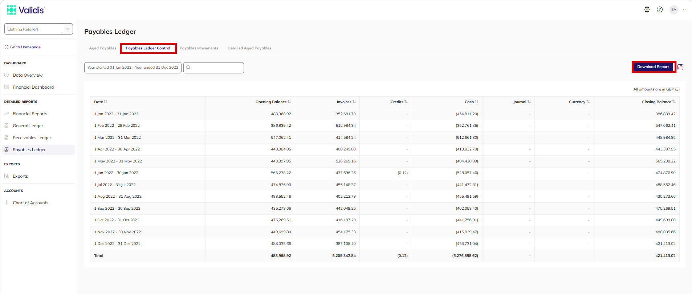Click the credits value (0.12) in June row
The height and width of the screenshot is (294, 692).
tap(403, 173)
